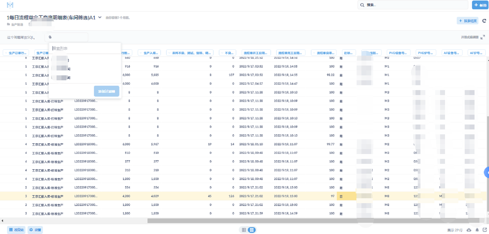Image resolution: width=489 pixels, height=234 pixels.
Task: Click the sharing icon at bottom right
Action: click(x=485, y=230)
